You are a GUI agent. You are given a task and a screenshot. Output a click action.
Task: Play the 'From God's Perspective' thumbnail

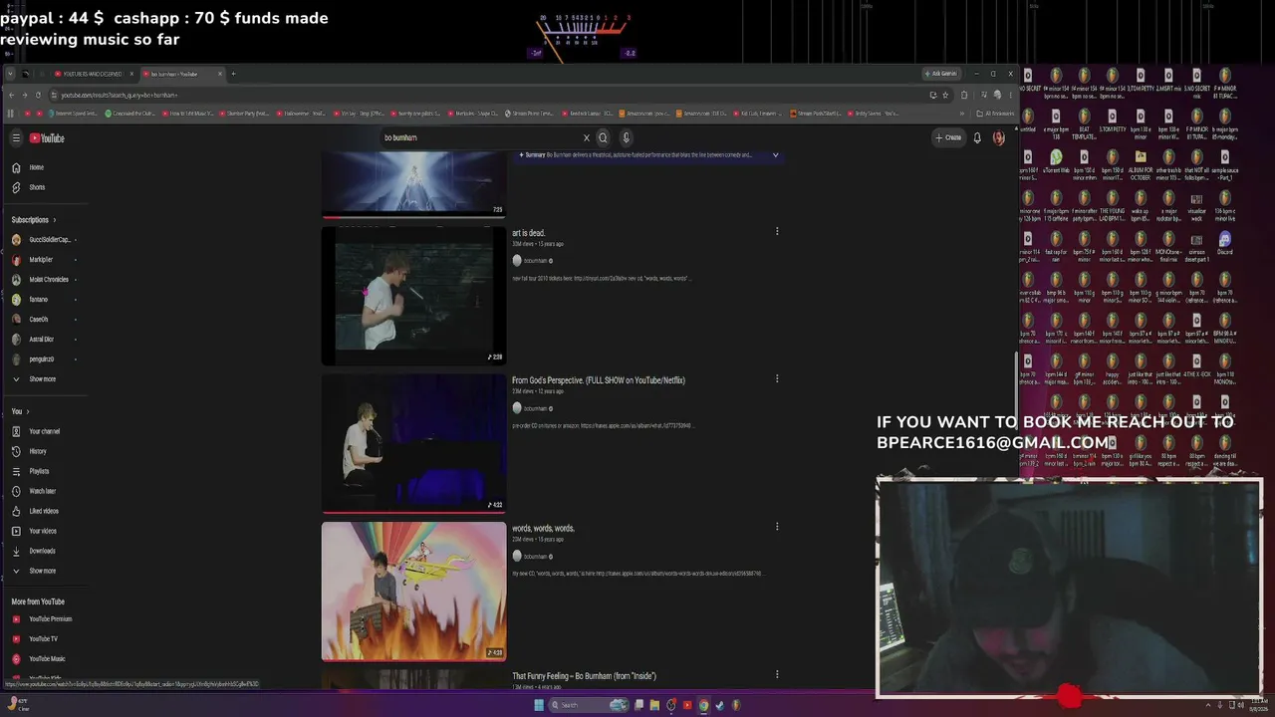[x=413, y=443]
